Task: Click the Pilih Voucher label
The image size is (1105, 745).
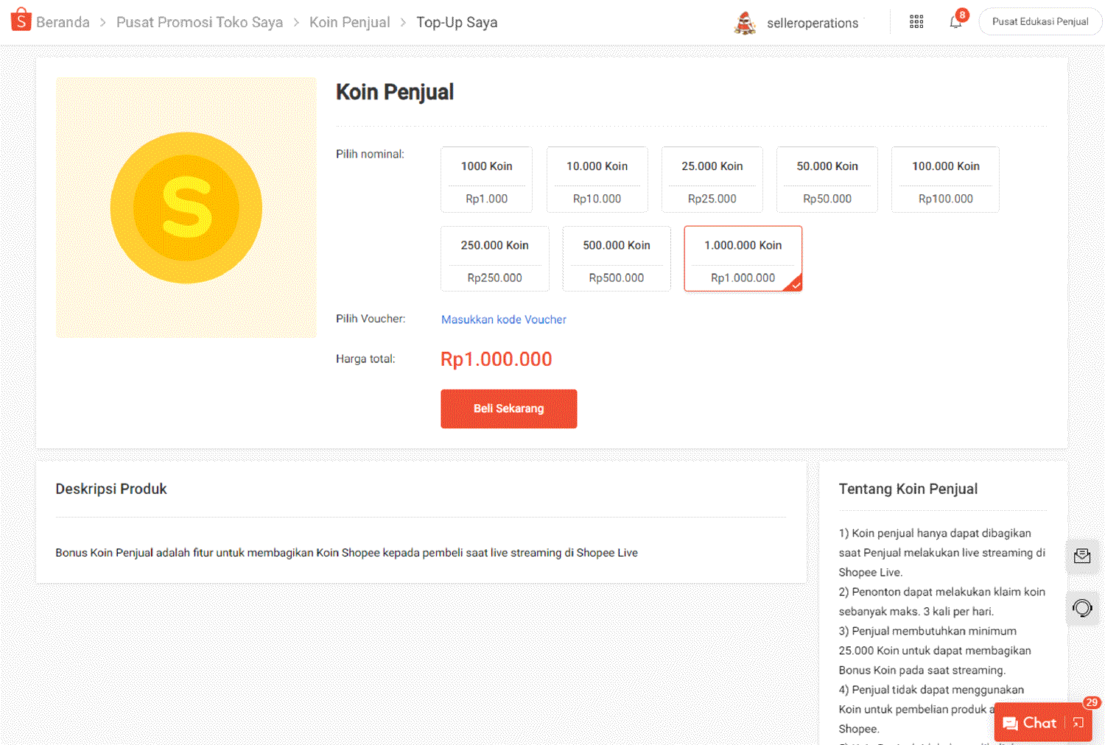Action: click(371, 319)
